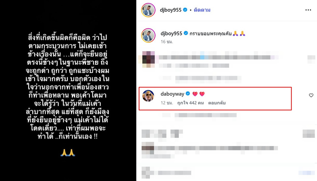Click the 12 ชม. comment timestamp
This screenshot has height=181, width=317.
point(166,103)
